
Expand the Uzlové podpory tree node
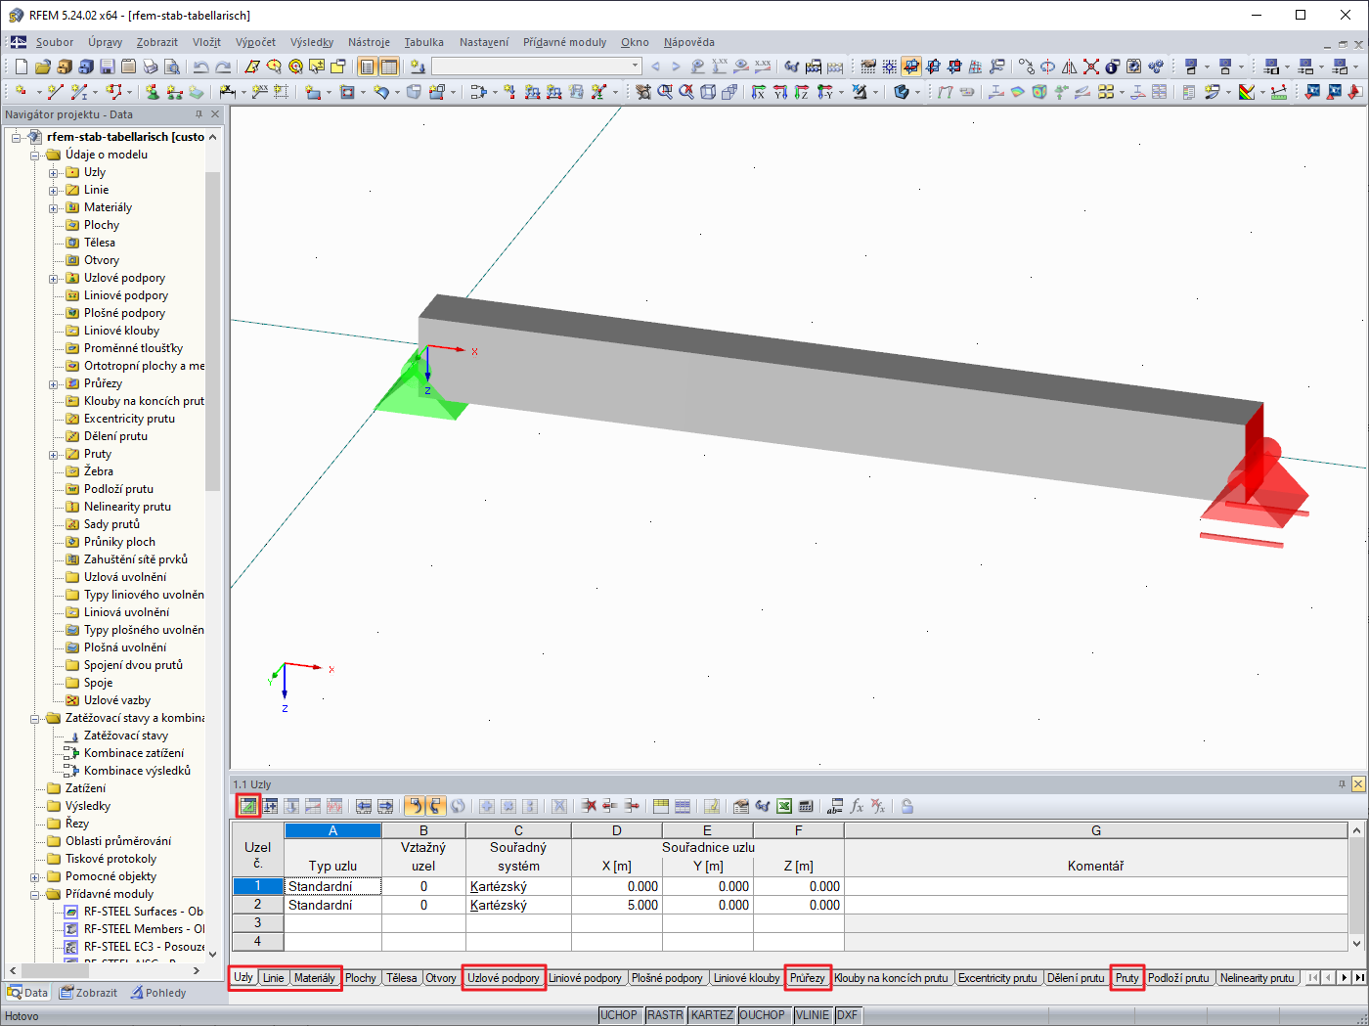click(54, 279)
